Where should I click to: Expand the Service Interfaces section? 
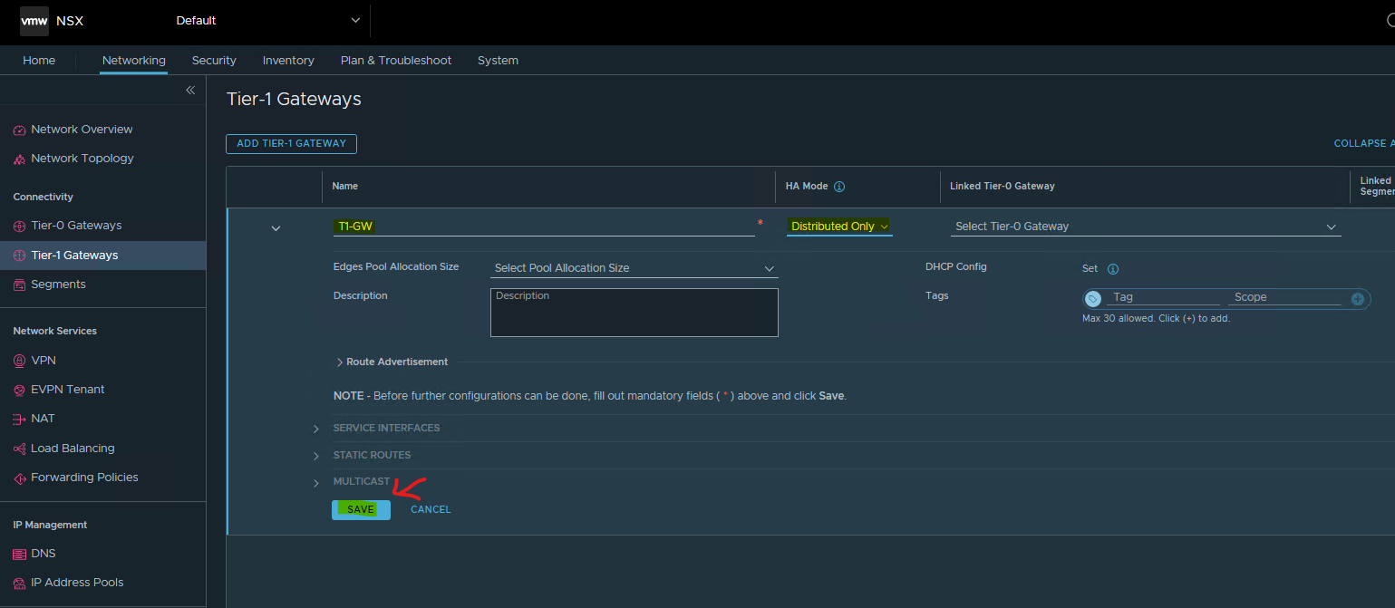click(316, 429)
